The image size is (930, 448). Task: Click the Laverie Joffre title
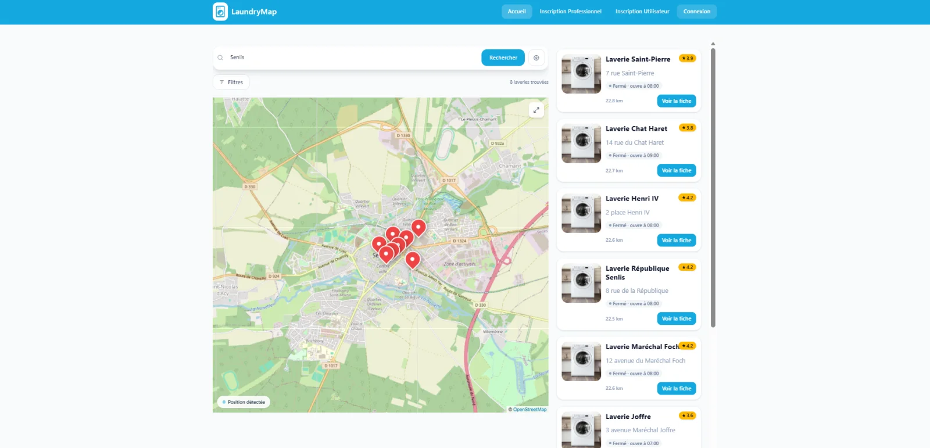(628, 417)
